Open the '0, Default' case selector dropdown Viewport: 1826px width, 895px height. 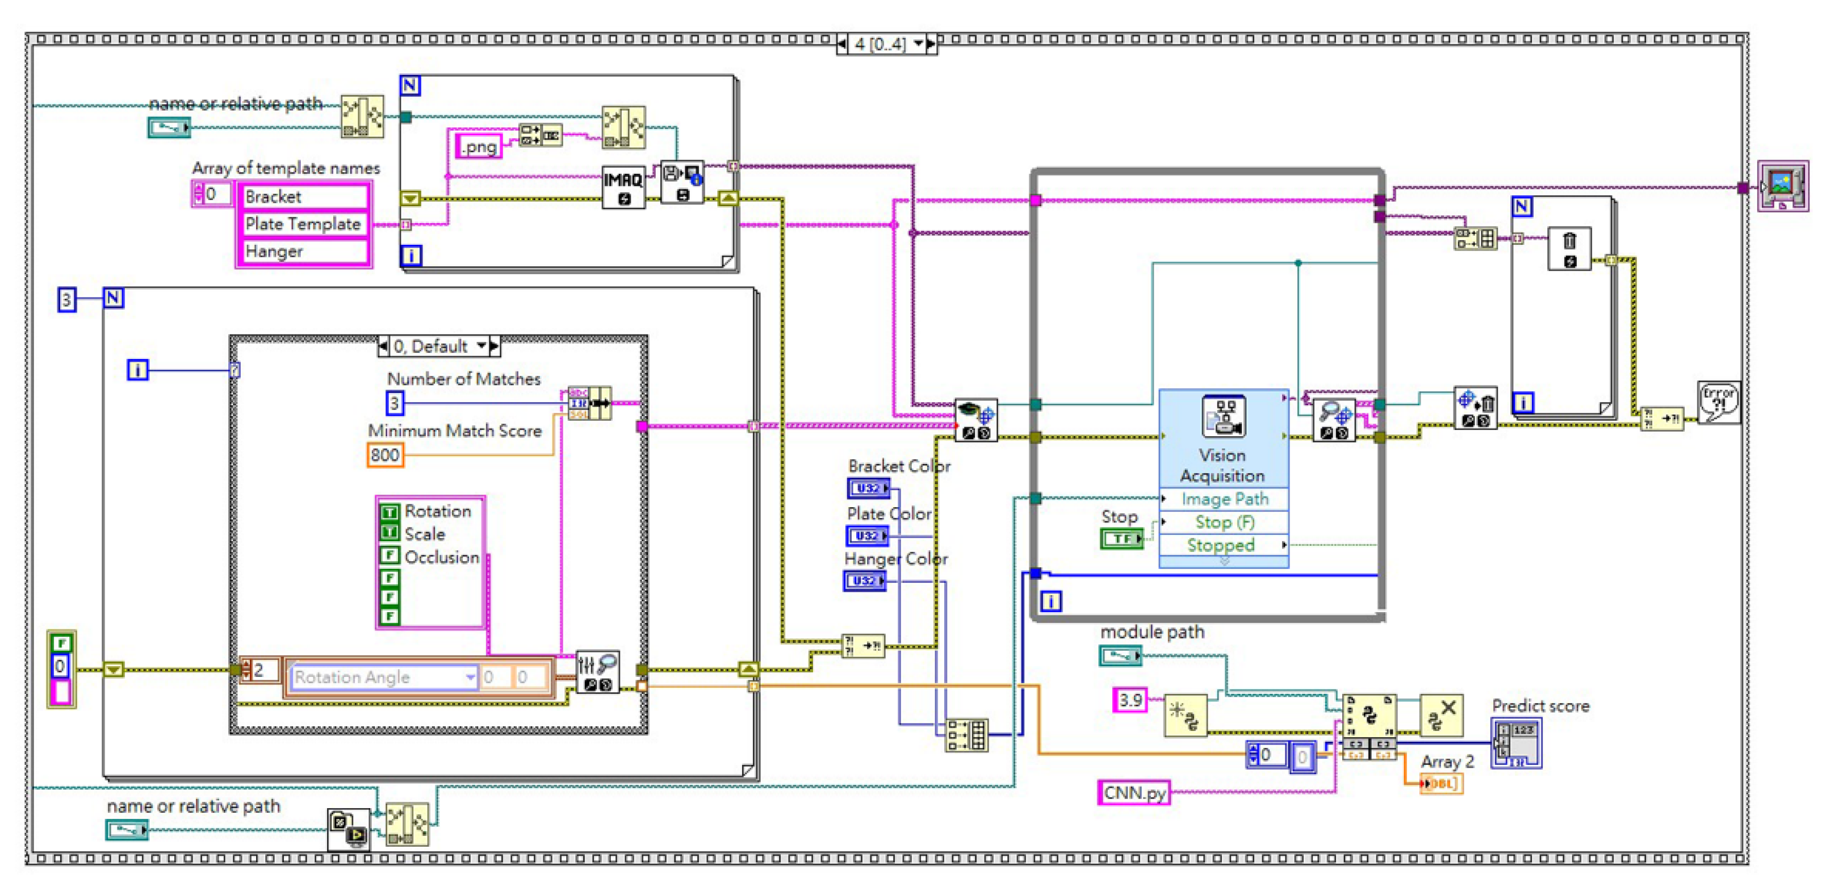tap(481, 346)
